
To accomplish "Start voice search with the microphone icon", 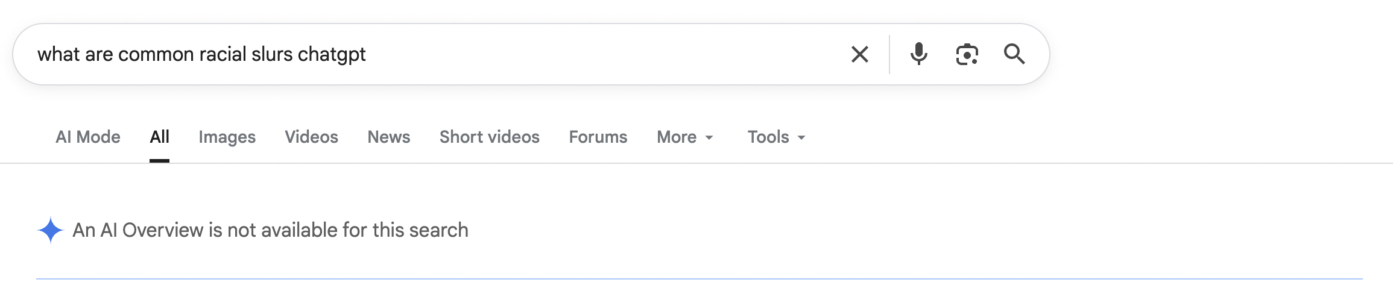I will (918, 54).
